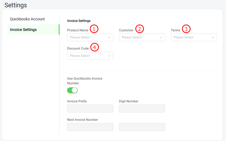Screen dimensions: 226x141
Task: Click the red circled number 4 marker
Action: point(94,47)
